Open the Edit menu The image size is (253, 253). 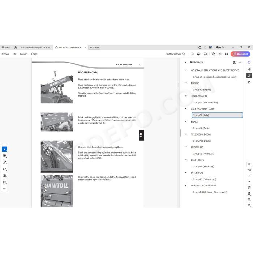pyautogui.click(x=14, y=54)
